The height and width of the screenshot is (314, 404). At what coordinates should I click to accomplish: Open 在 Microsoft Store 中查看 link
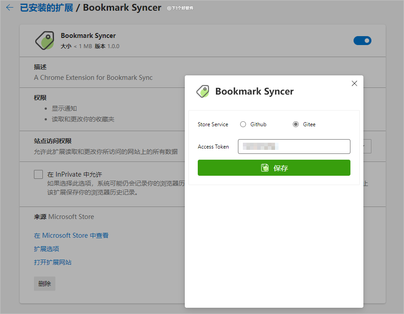71,235
